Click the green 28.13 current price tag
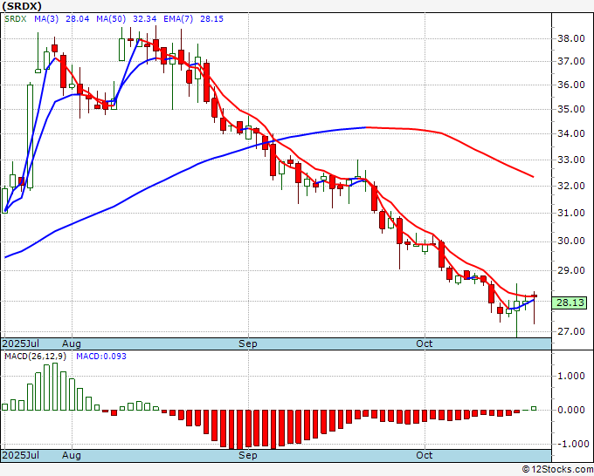 (x=570, y=303)
